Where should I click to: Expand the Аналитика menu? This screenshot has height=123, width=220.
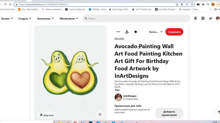point(45,18)
